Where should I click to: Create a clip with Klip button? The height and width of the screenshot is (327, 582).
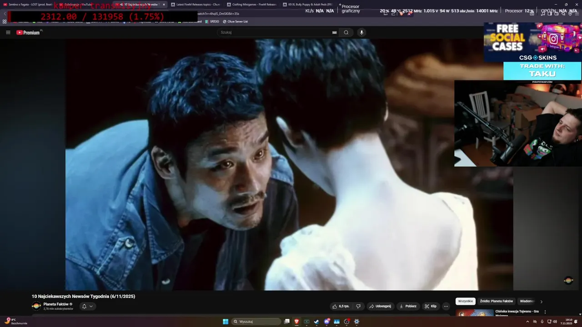431,306
